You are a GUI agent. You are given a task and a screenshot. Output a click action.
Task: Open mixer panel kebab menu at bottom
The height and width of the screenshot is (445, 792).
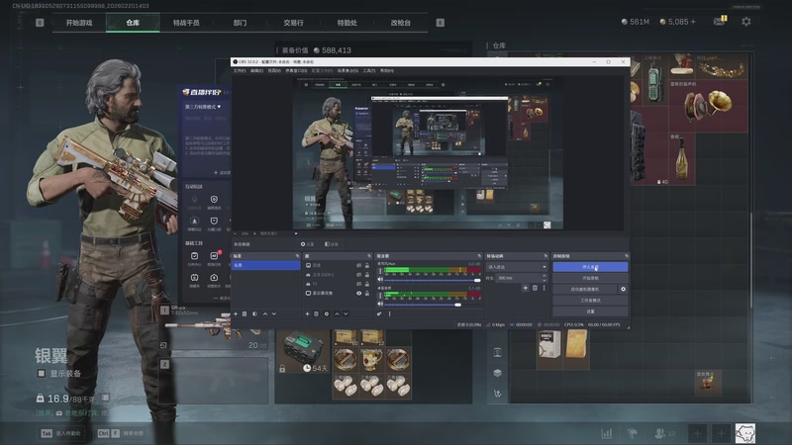coord(389,313)
